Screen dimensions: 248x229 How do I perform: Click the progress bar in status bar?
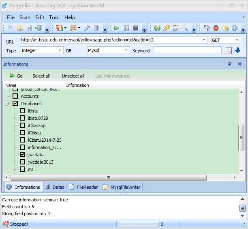click(x=138, y=224)
